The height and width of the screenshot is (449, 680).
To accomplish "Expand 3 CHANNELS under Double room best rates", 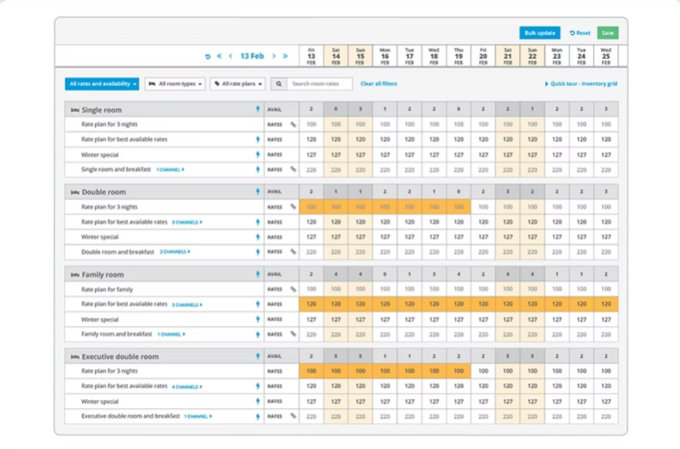I will tap(187, 223).
